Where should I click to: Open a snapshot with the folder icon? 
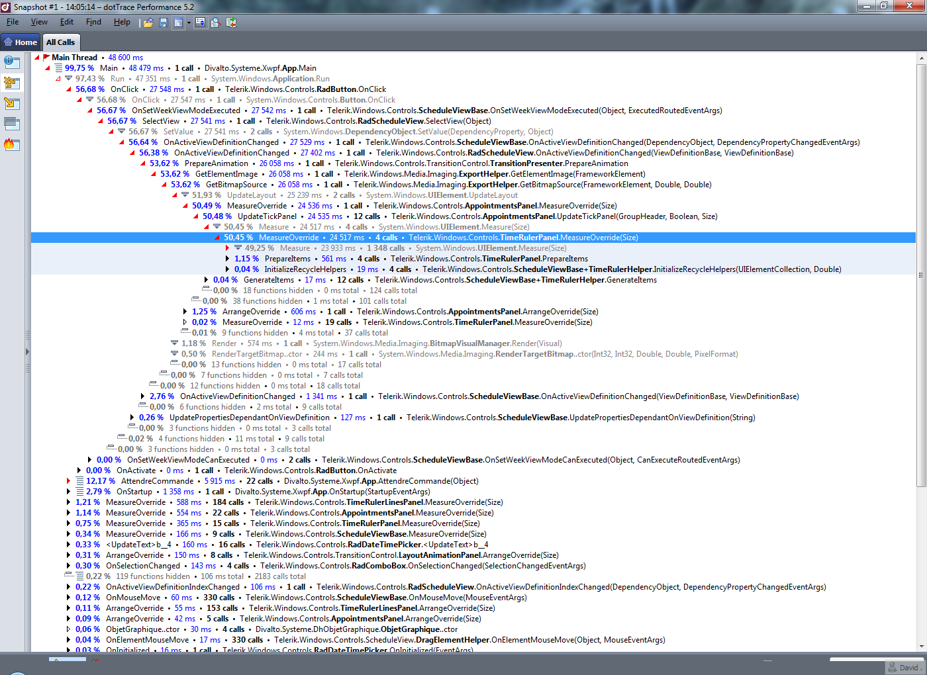(148, 22)
